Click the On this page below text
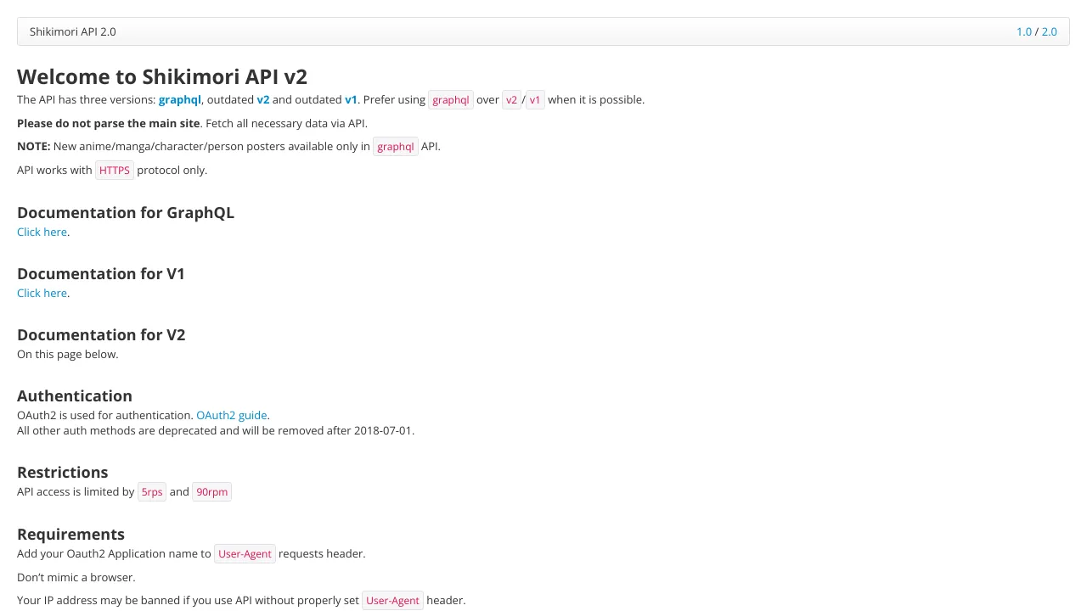 [x=68, y=354]
